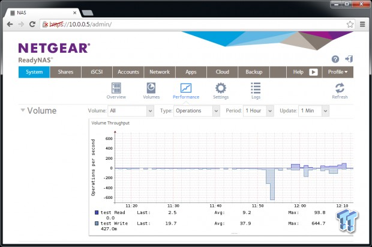Open the Volumes page icon

click(x=151, y=91)
